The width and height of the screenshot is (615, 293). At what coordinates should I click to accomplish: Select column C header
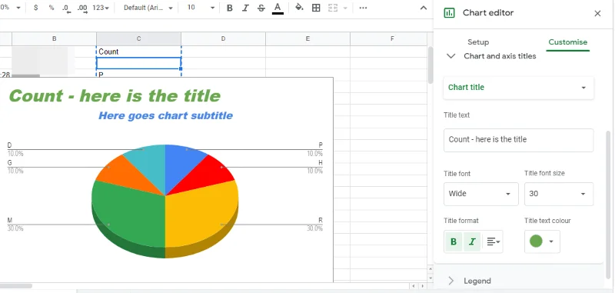(139, 38)
